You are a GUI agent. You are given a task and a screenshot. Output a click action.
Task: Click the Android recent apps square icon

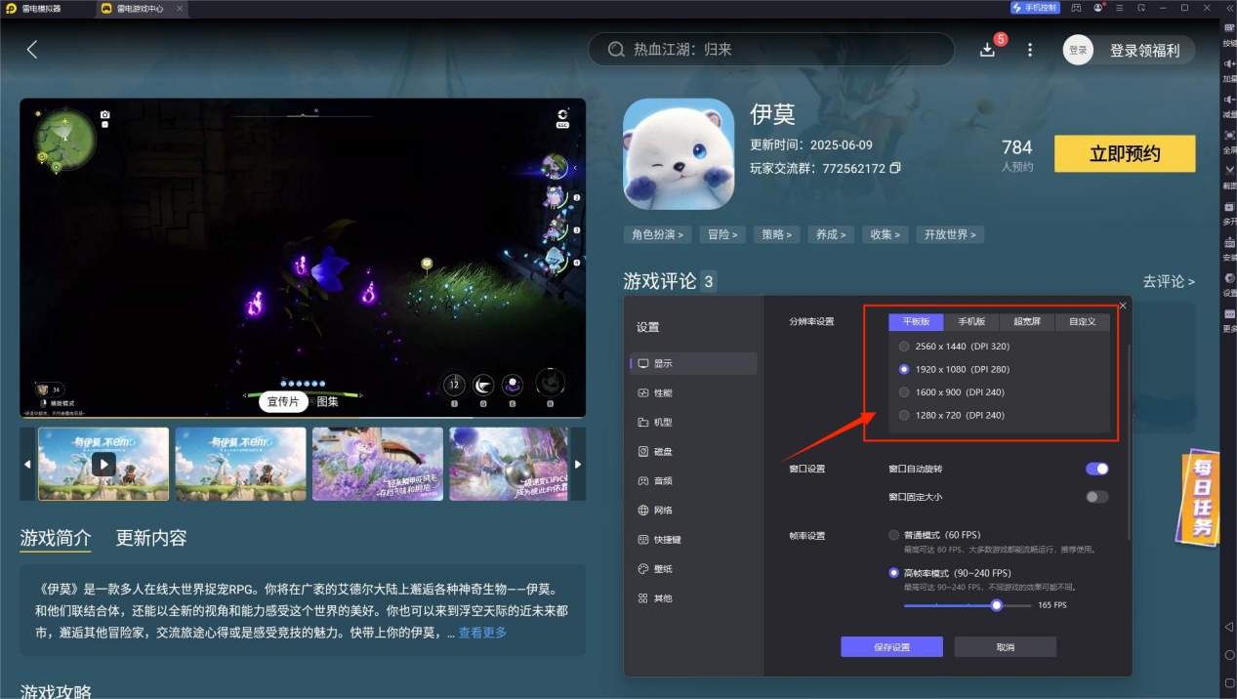[x=1230, y=683]
